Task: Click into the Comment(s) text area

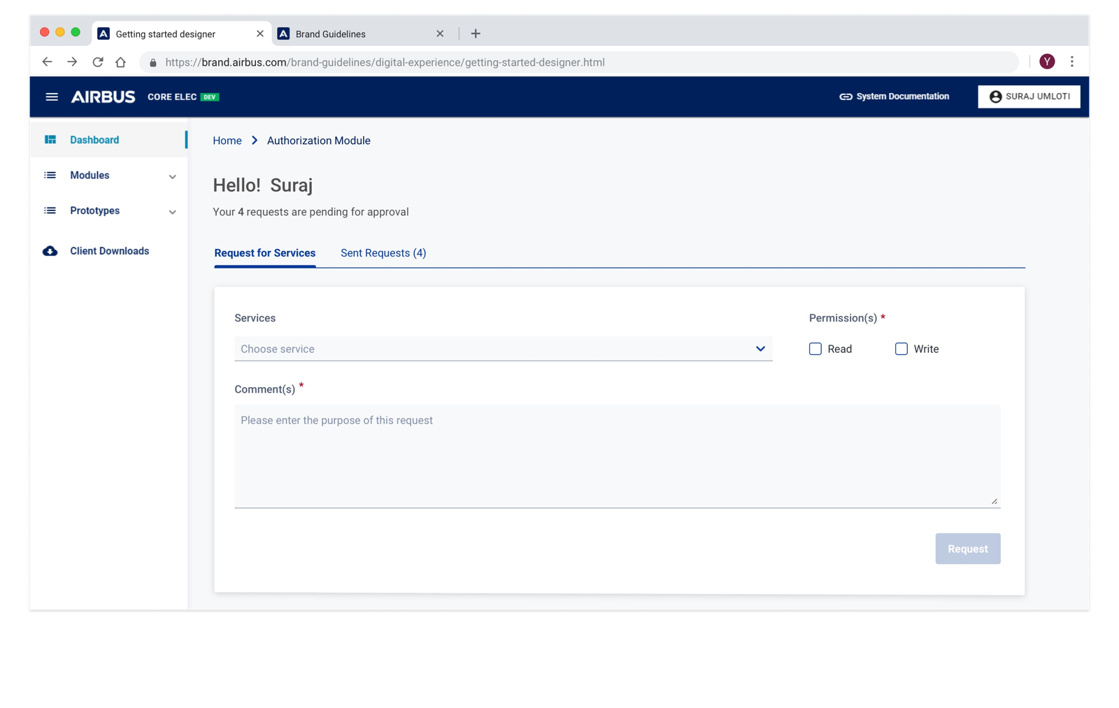Action: [617, 456]
